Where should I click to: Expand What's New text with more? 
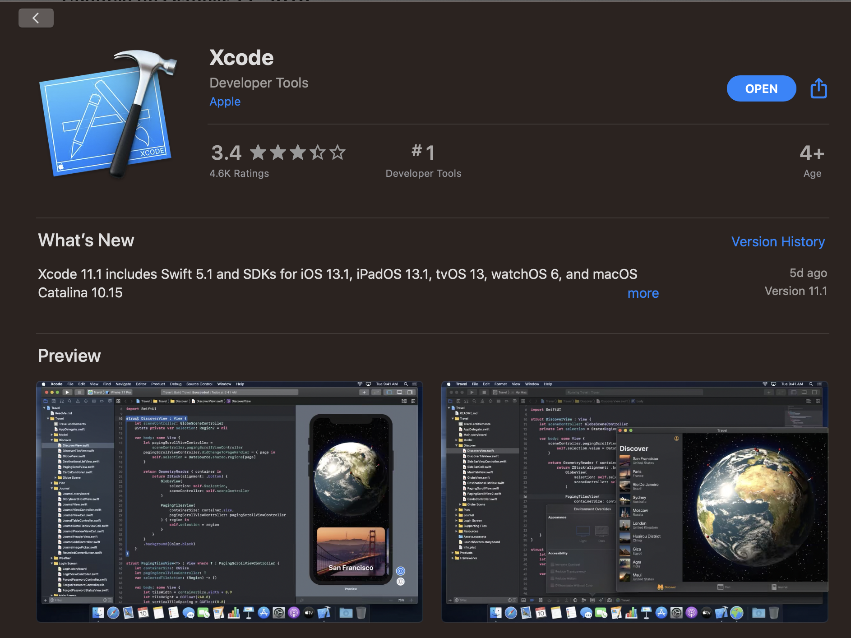click(643, 293)
